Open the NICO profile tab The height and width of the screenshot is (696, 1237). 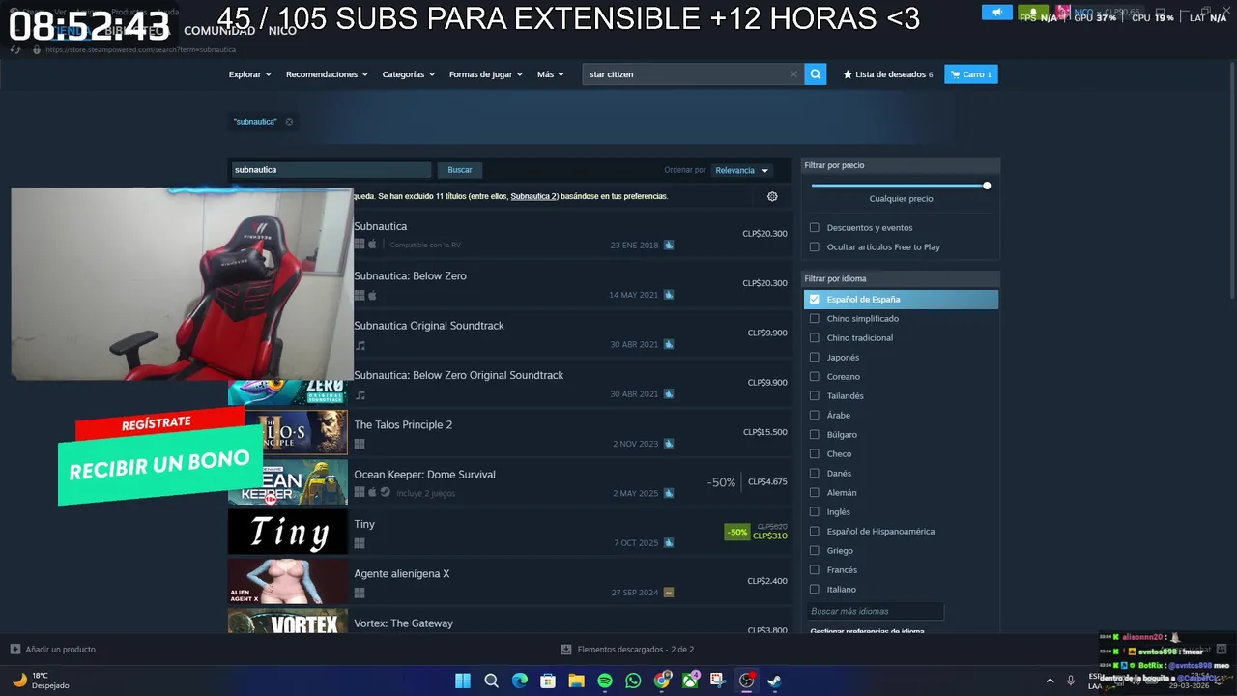pos(282,31)
